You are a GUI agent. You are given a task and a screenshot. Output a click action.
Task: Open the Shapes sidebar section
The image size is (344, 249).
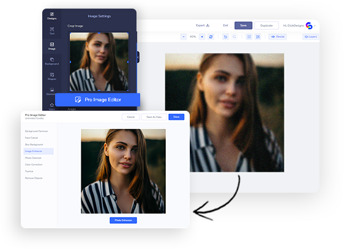coord(52,76)
